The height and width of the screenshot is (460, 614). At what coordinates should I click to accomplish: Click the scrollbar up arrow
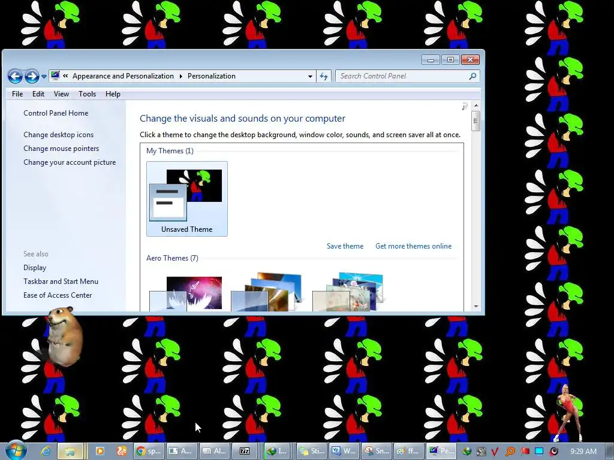point(475,105)
